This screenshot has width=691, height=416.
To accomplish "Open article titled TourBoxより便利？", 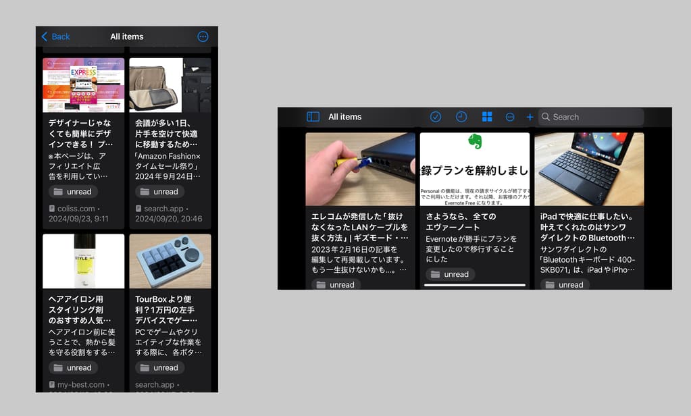I will pos(167,310).
